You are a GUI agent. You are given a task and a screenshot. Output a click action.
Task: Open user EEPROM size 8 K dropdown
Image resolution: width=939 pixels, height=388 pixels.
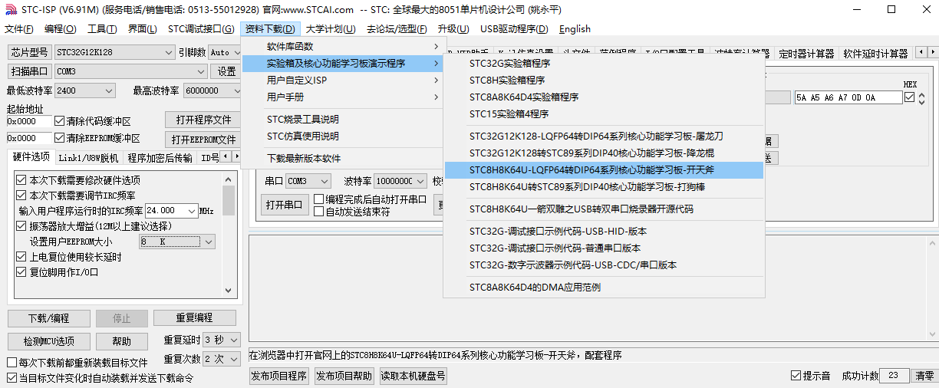(177, 242)
